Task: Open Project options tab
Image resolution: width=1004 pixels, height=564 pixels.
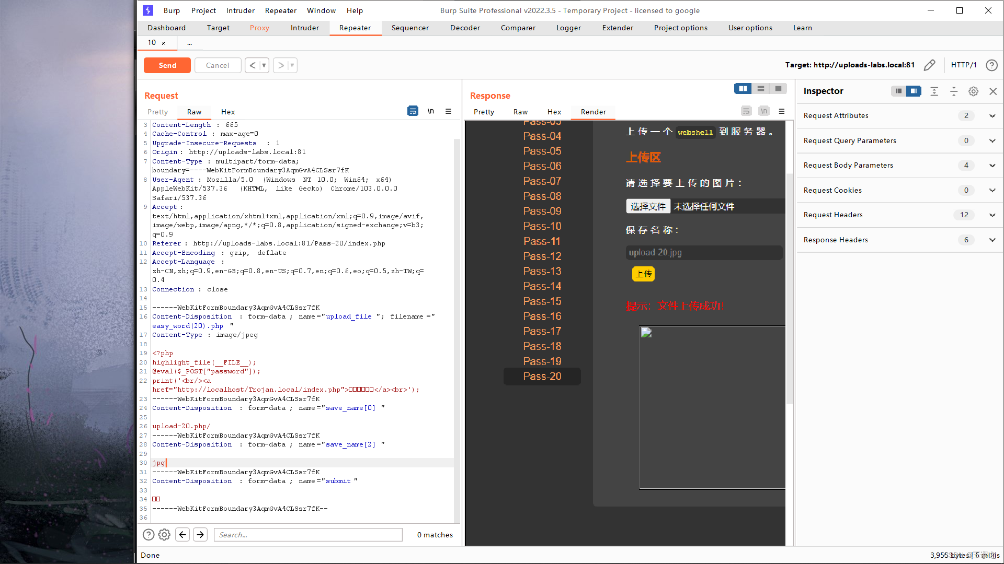Action: [680, 28]
